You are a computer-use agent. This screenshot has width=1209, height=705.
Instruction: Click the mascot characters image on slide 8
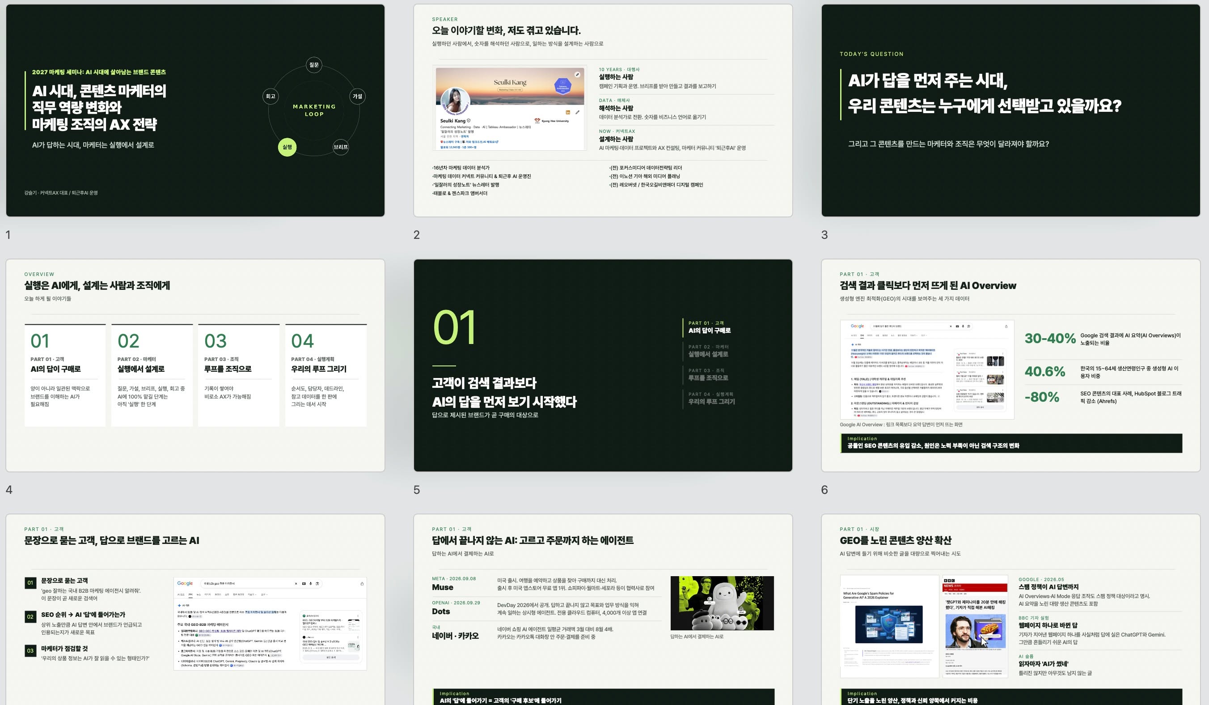pos(722,603)
